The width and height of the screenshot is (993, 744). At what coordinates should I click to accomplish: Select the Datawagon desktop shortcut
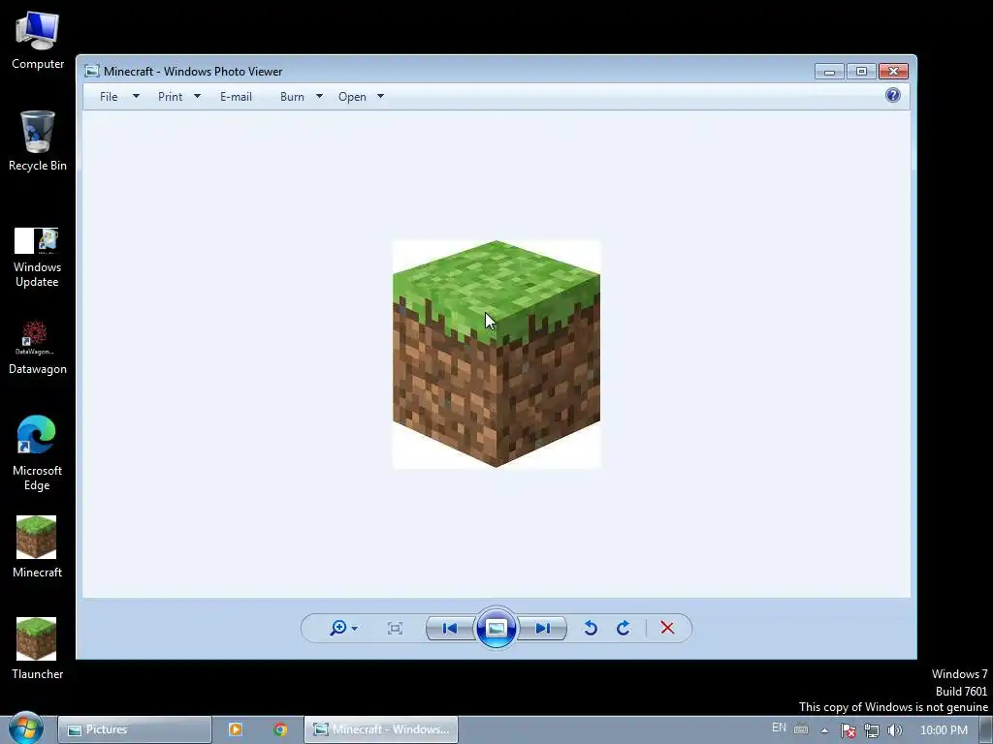pyautogui.click(x=38, y=348)
